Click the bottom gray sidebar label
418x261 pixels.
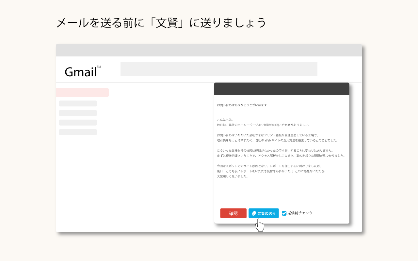pyautogui.click(x=78, y=132)
